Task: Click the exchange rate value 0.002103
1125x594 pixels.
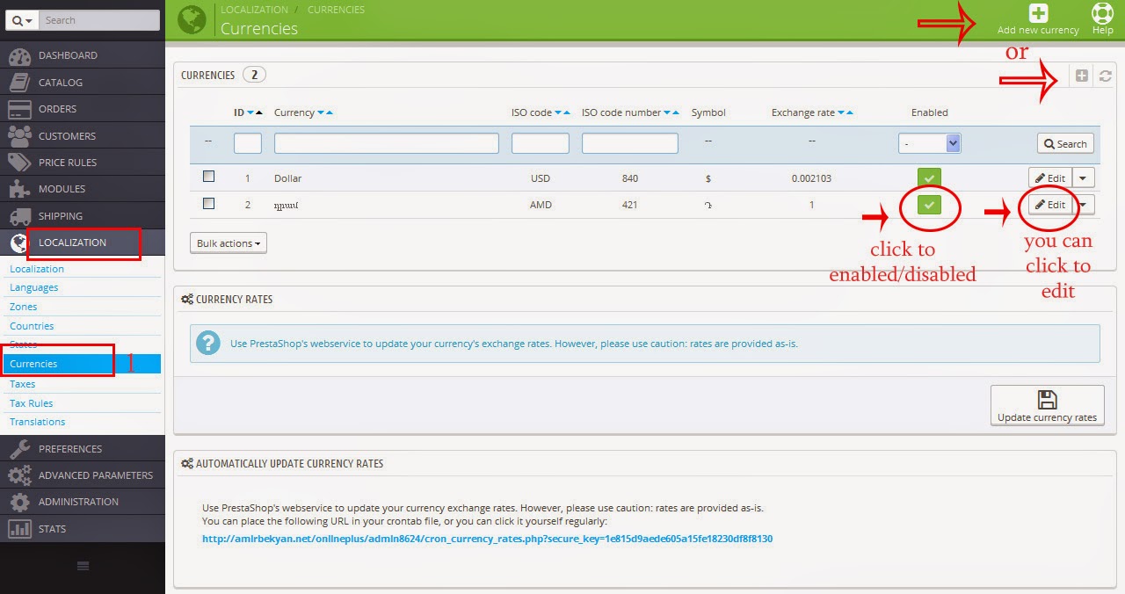Action: tap(811, 178)
